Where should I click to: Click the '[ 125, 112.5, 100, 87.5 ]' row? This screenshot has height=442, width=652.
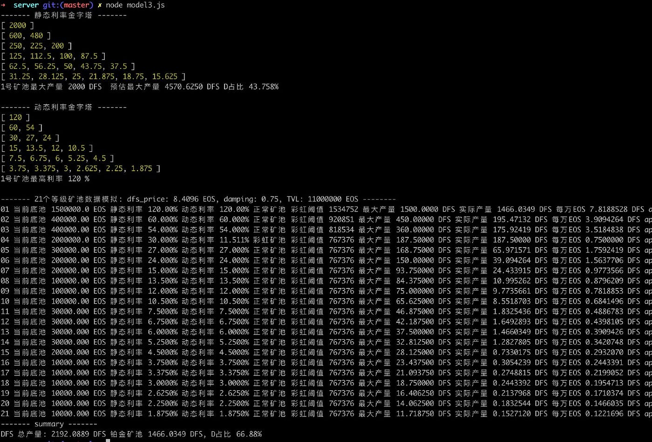point(54,56)
